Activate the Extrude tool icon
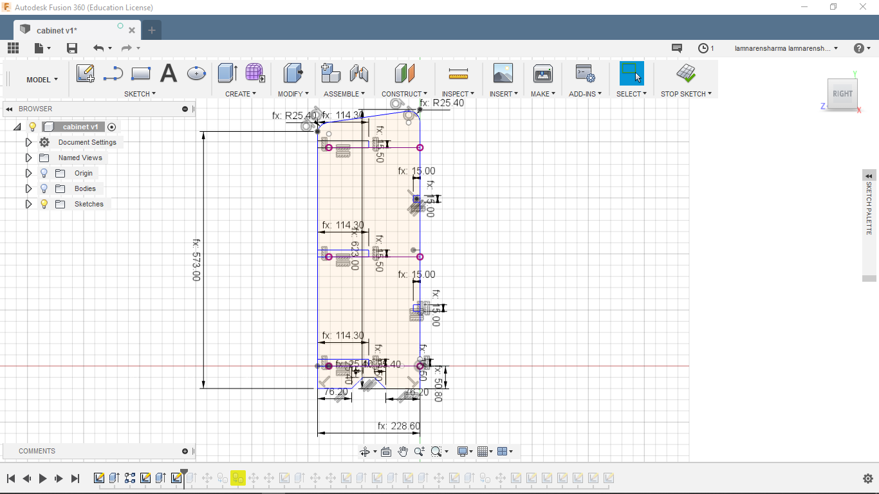The image size is (879, 494). 227,73
